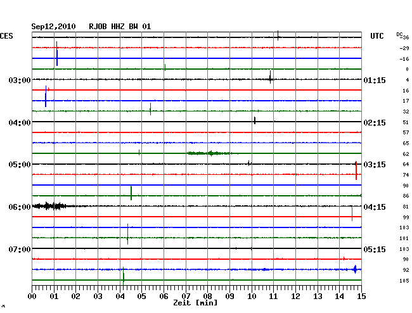Click the green spike on the bottom trace near minute 04
The width and height of the screenshot is (412, 313).
pos(124,276)
